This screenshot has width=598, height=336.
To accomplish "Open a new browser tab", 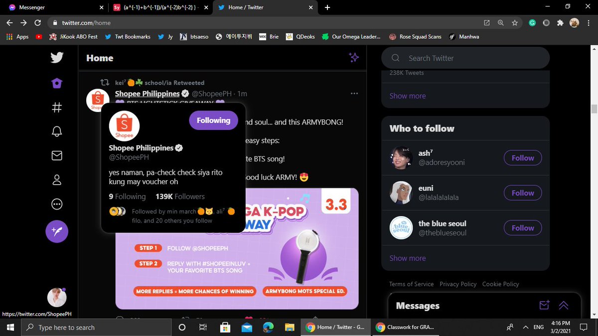I will (x=327, y=7).
